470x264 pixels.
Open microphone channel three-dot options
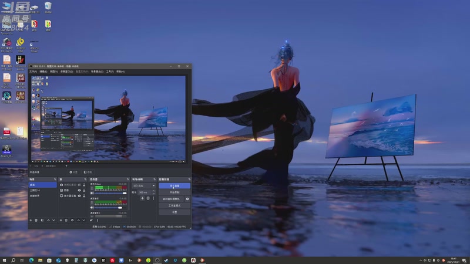tap(92, 188)
